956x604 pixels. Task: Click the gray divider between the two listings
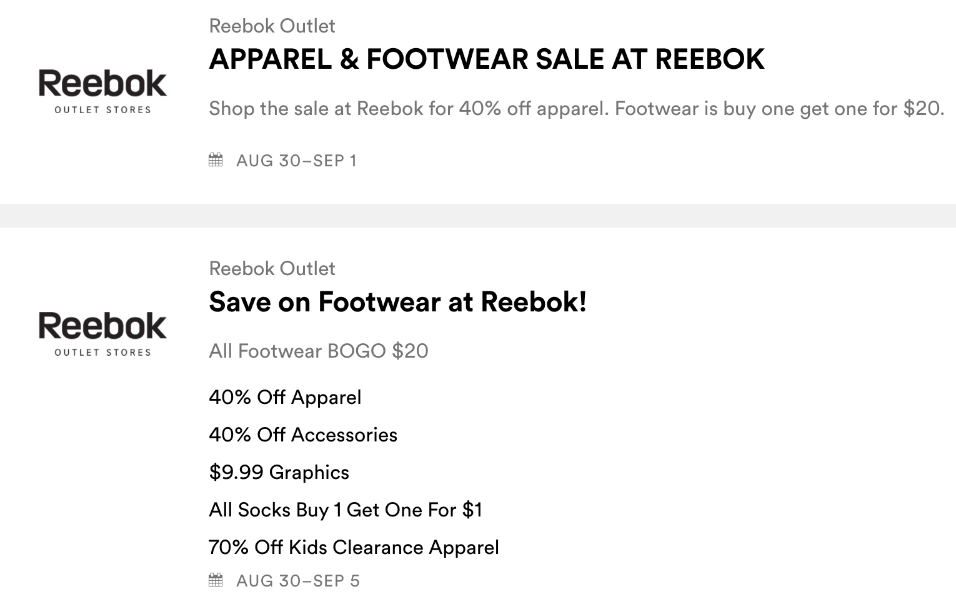point(478,216)
